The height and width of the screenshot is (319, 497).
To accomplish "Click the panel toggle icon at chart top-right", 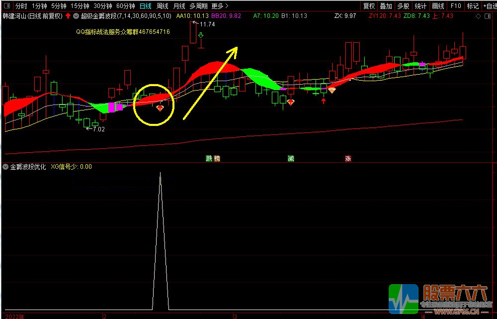I will point(487,16).
